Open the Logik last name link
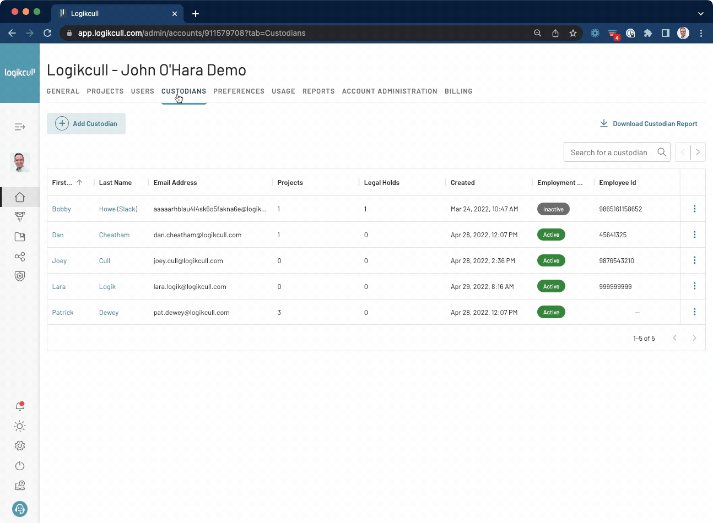Viewport: 713px width, 523px height. click(107, 287)
